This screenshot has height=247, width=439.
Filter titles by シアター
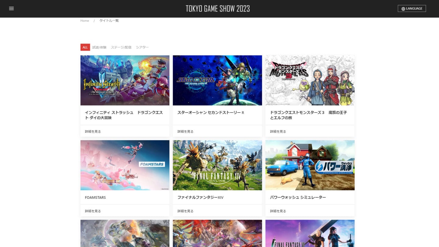pos(142,47)
